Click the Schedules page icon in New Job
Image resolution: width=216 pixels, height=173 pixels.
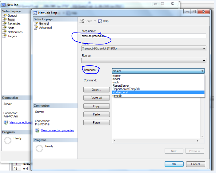[5, 24]
